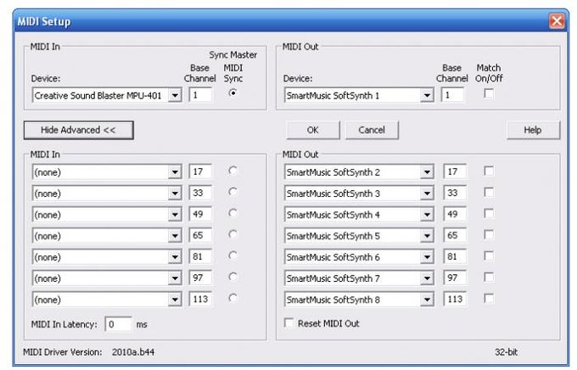Click the MIDI Out channel field showing 33

pos(455,193)
